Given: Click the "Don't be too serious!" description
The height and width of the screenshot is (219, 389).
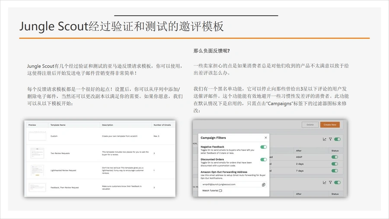Looking at the screenshot, I should 123,171.
